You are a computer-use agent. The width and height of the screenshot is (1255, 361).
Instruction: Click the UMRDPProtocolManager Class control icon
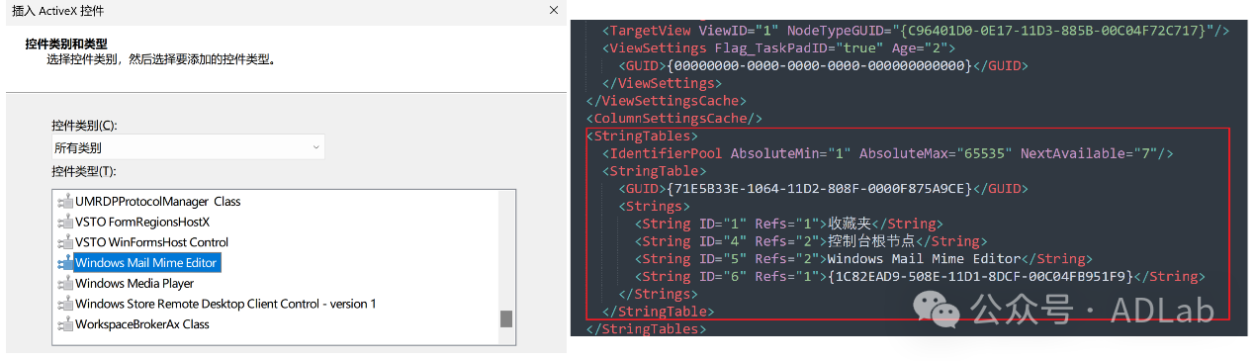(x=65, y=202)
